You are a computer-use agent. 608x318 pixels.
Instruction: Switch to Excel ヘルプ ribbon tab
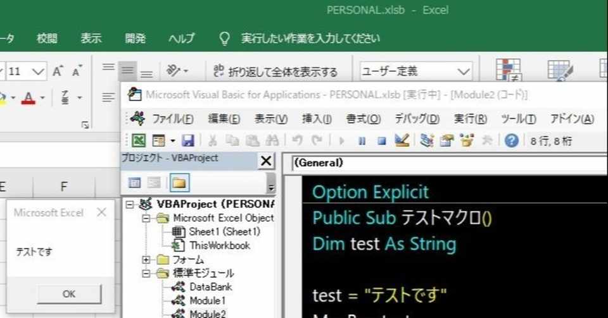(x=182, y=38)
